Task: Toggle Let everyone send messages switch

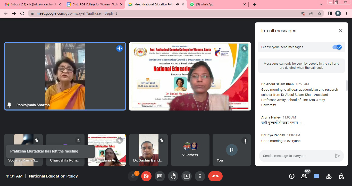Action: (337, 47)
